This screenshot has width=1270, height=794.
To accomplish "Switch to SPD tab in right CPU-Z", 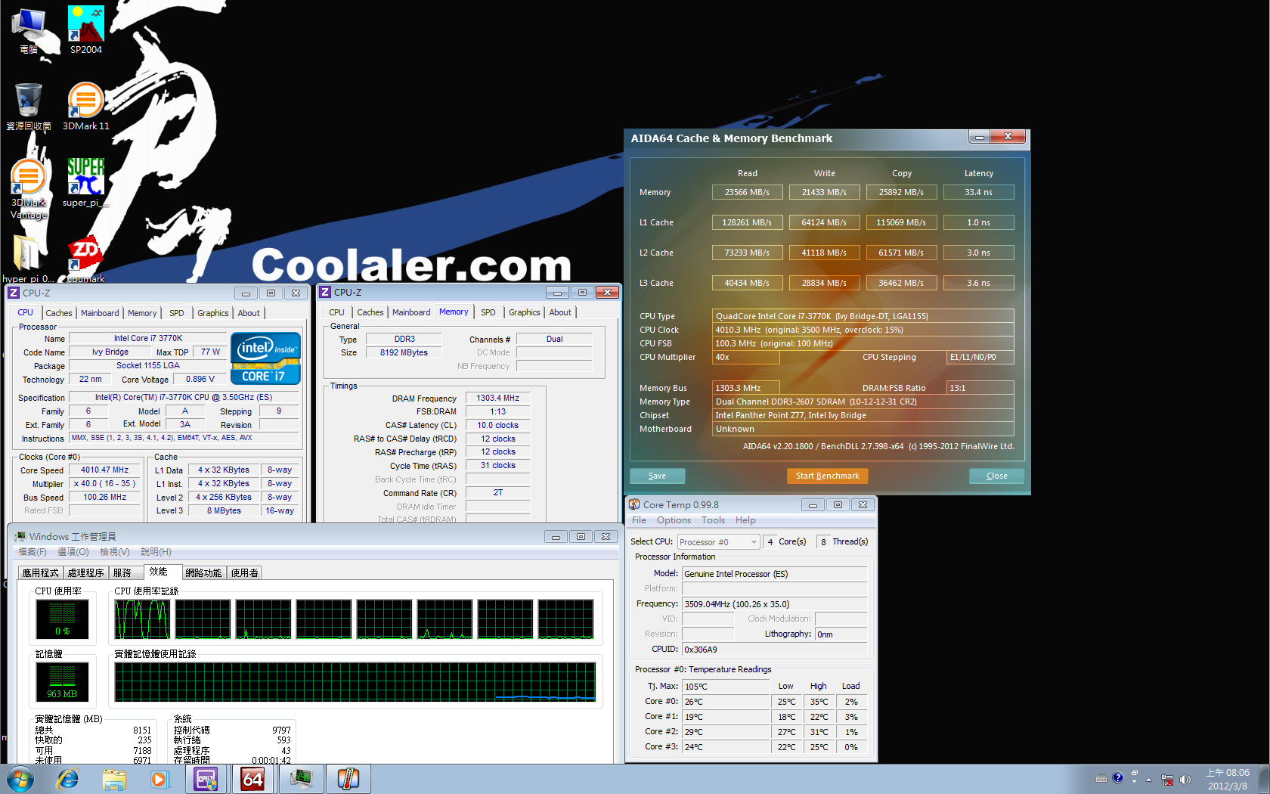I will click(488, 312).
